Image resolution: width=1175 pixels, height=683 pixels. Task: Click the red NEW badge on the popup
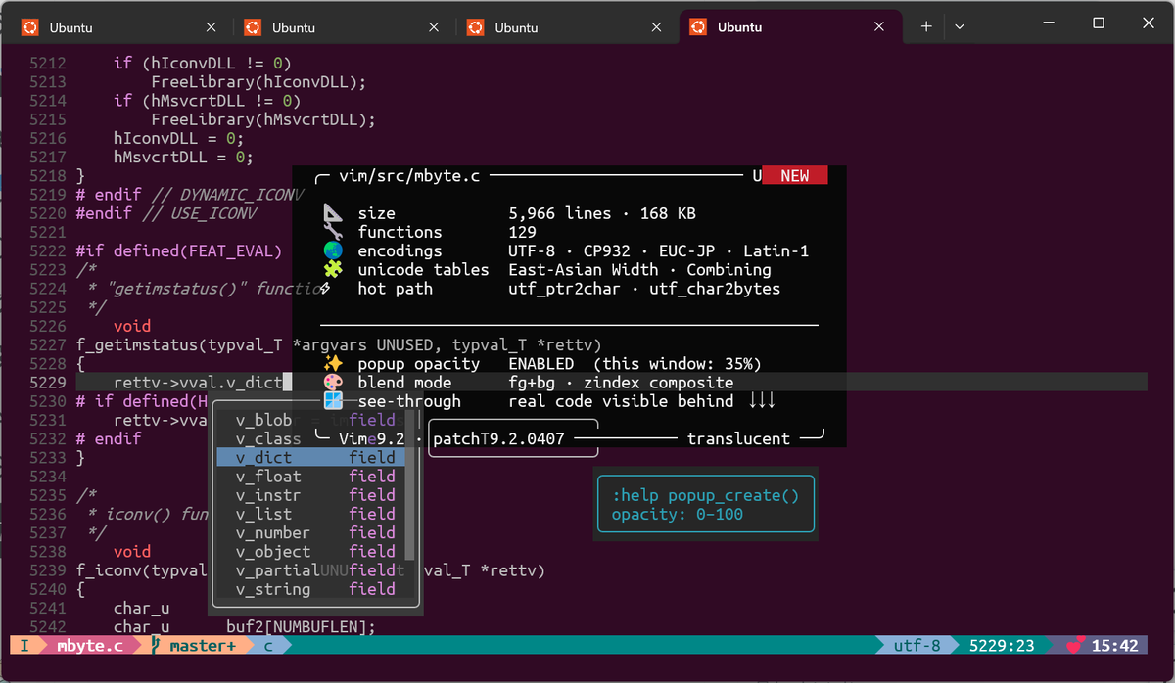coord(794,176)
